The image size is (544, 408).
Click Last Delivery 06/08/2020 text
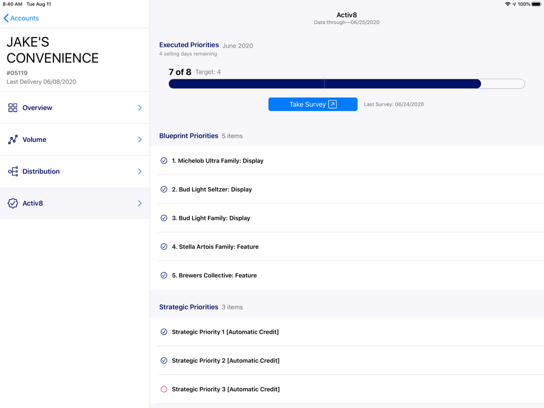tap(41, 82)
